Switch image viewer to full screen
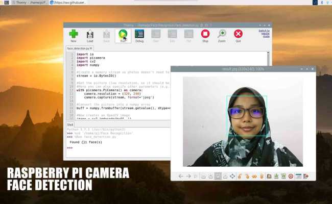This screenshot has height=204, width=332. pos(232,176)
